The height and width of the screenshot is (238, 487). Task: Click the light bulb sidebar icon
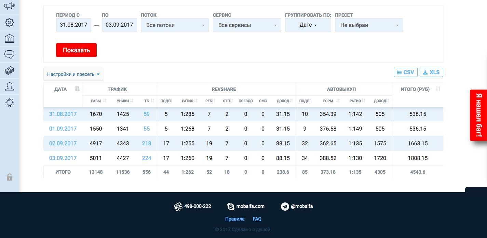click(10, 103)
